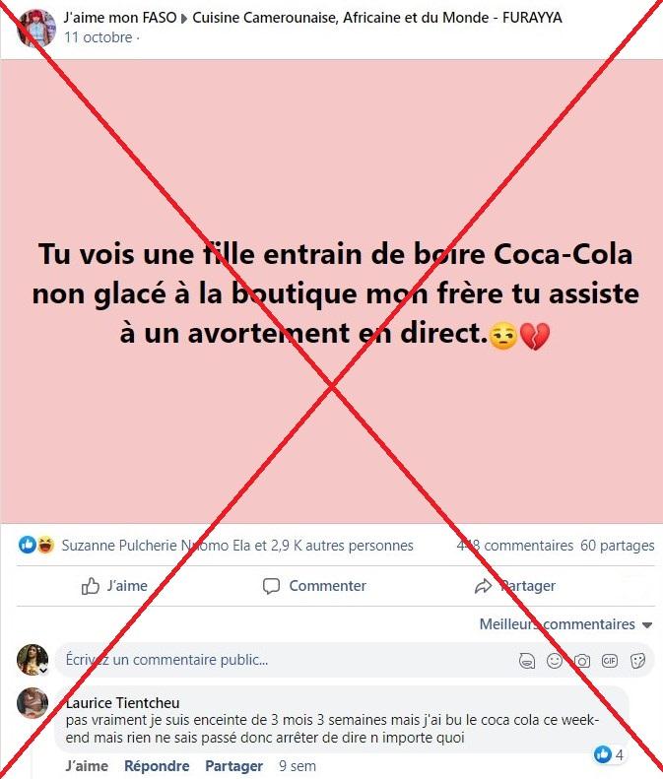
Task: Click the Commenter speech bubble icon
Action: 271,586
